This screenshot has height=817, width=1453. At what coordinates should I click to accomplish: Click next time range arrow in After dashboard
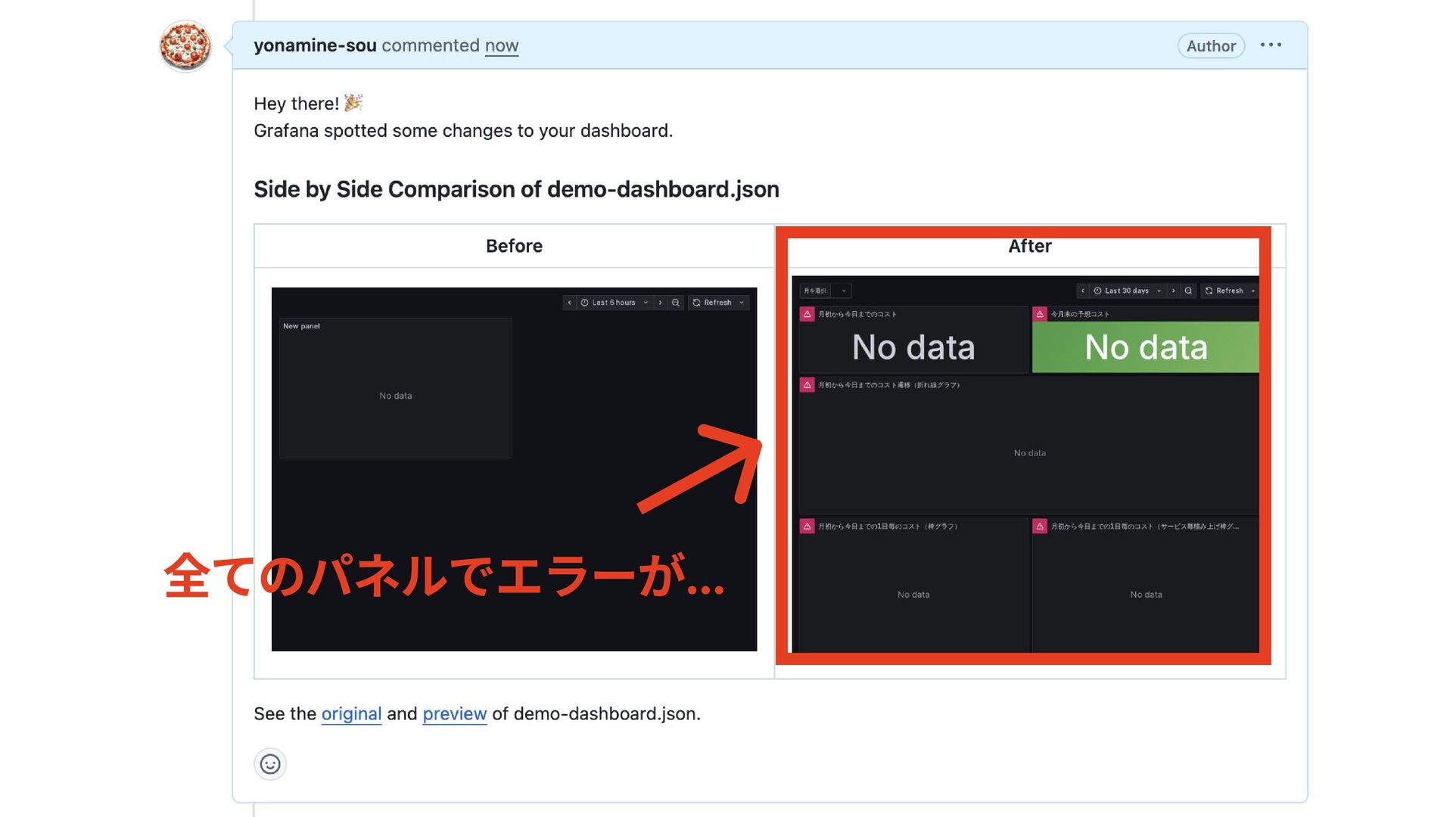coord(1174,290)
